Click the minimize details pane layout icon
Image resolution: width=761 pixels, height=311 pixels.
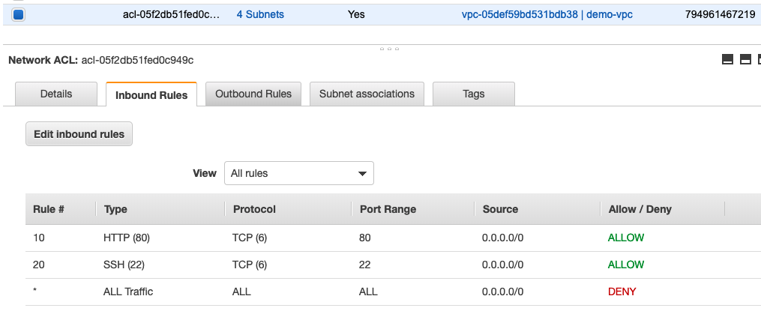click(727, 60)
